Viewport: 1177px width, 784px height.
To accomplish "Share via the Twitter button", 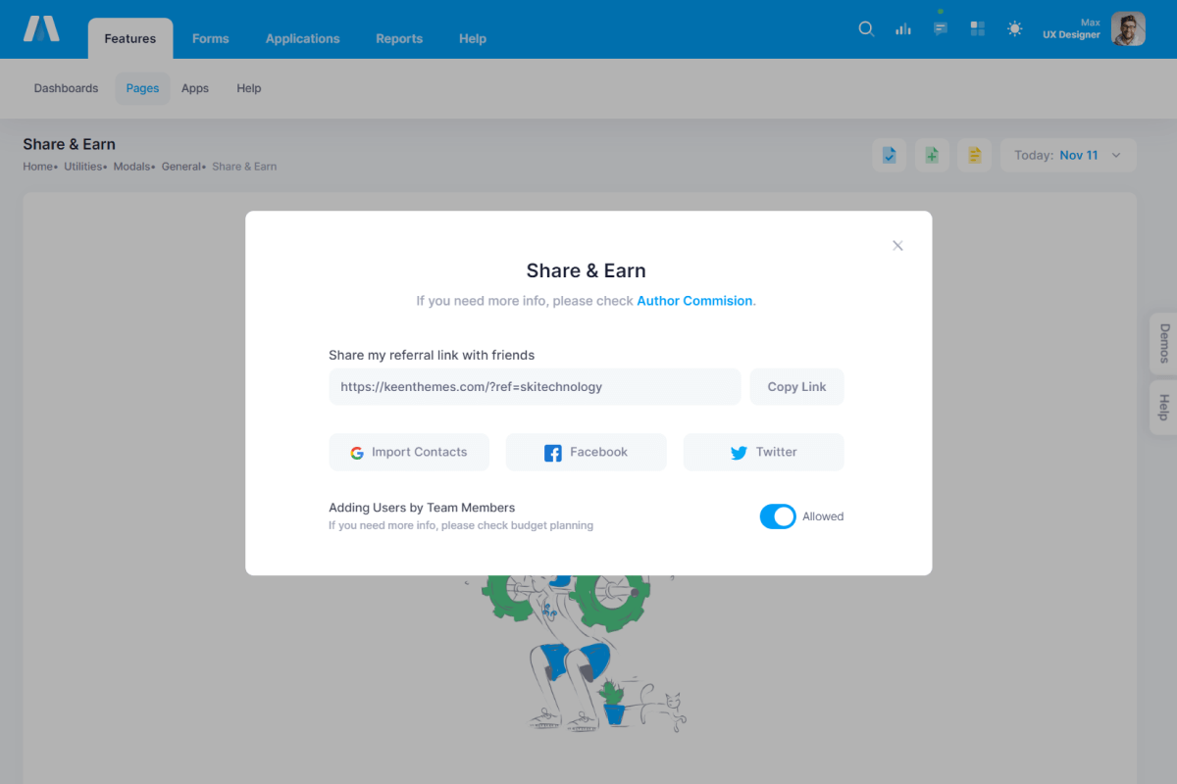I will (763, 452).
